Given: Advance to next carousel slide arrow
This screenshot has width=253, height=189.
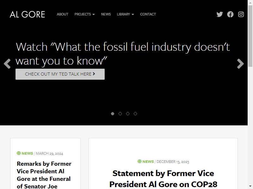Looking at the screenshot, I should click(240, 64).
